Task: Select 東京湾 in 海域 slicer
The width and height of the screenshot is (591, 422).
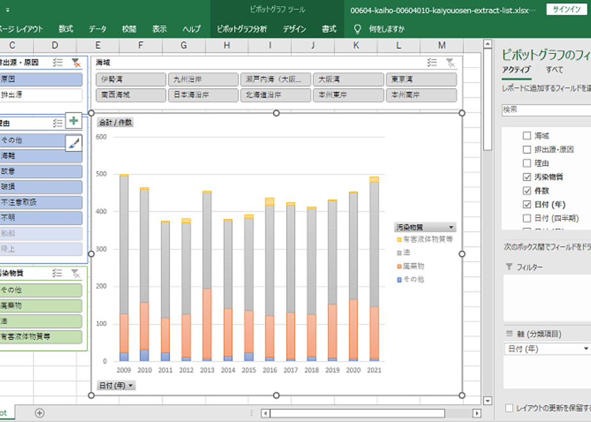Action: pyautogui.click(x=422, y=79)
